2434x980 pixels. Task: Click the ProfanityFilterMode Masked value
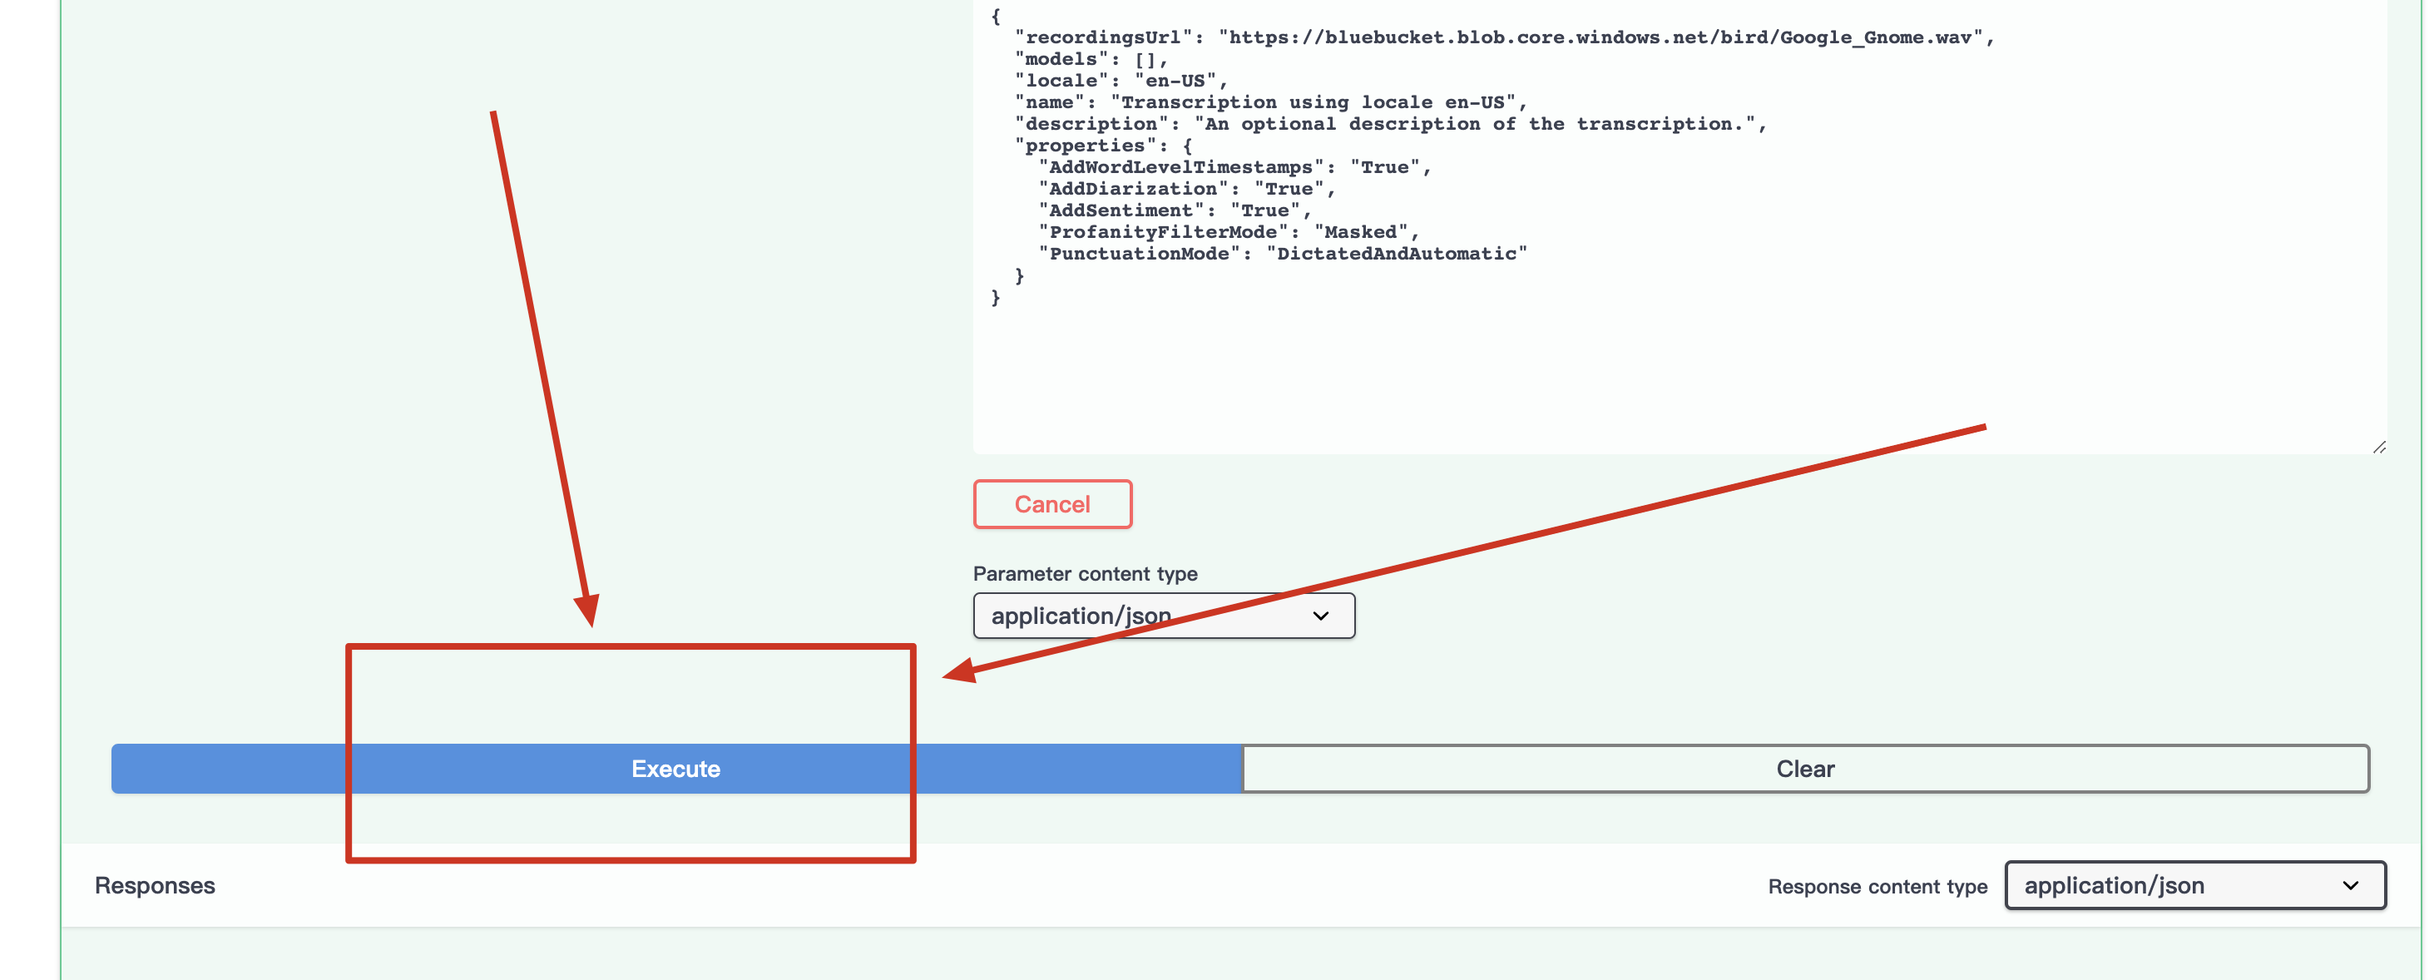(1360, 232)
